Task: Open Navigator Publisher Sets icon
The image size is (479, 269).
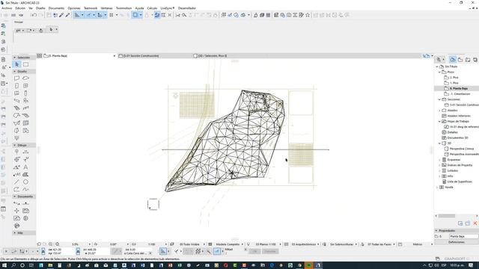Action: click(x=475, y=60)
